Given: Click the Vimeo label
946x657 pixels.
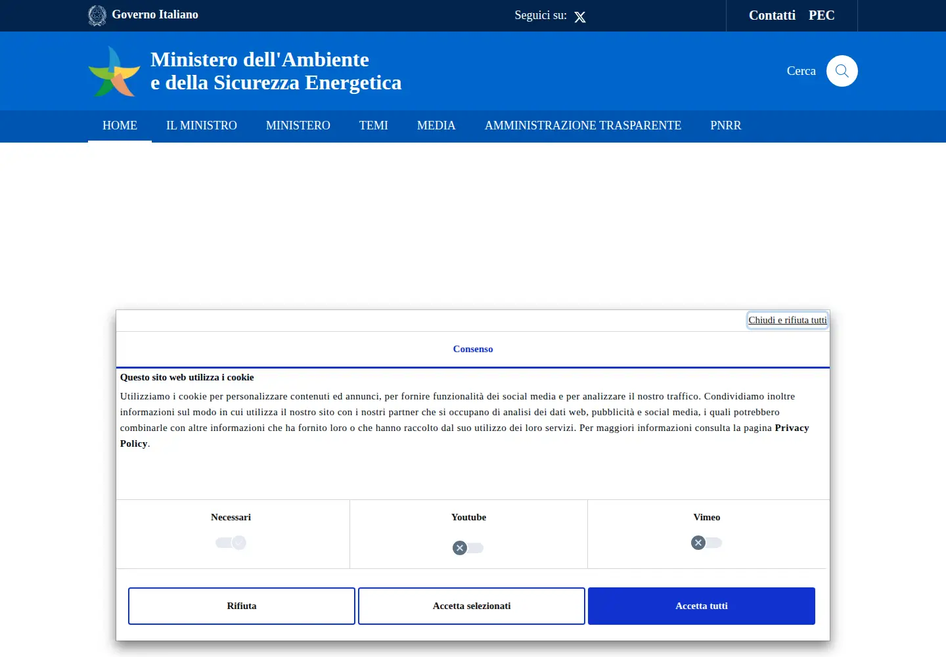Looking at the screenshot, I should (x=707, y=517).
